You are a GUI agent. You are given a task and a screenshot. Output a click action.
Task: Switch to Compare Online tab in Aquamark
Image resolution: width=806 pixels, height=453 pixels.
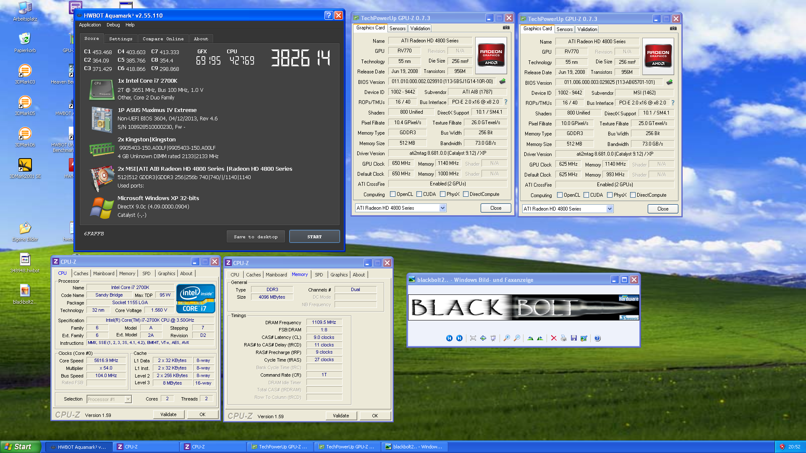[x=163, y=39]
